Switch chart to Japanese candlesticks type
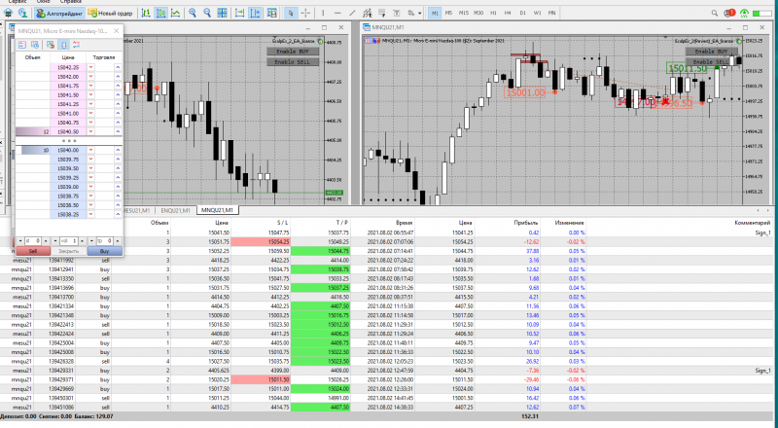778x428 pixels. tap(160, 13)
